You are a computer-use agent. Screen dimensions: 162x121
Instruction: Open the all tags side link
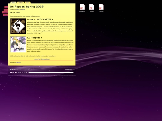tap(5, 15)
